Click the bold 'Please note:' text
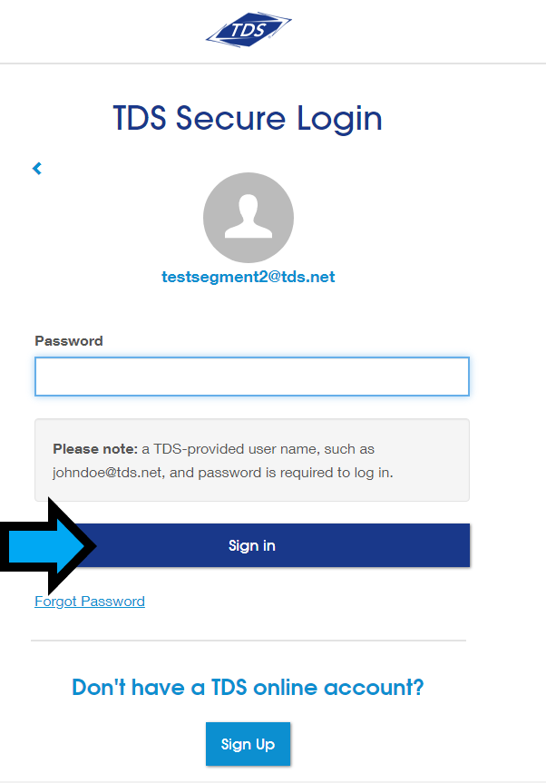 click(95, 449)
